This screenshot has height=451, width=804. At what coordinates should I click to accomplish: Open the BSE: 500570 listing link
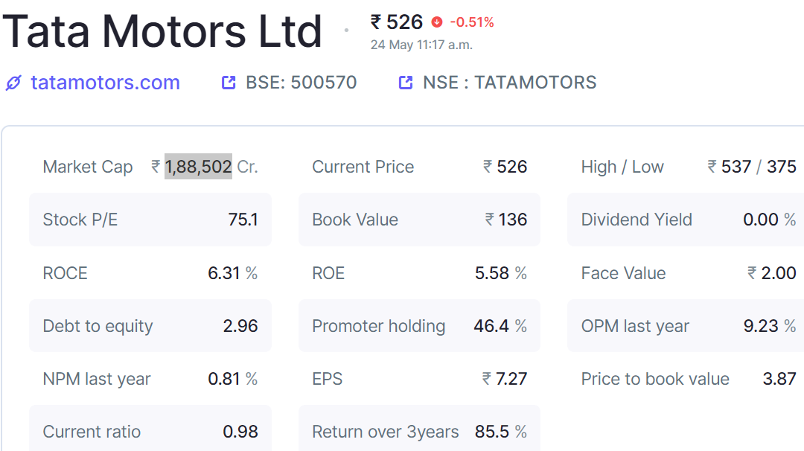click(301, 83)
